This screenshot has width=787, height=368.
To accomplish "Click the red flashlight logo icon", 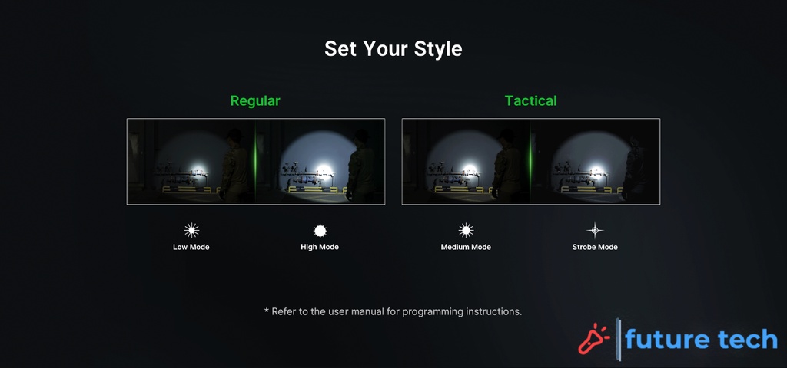I will [x=594, y=338].
